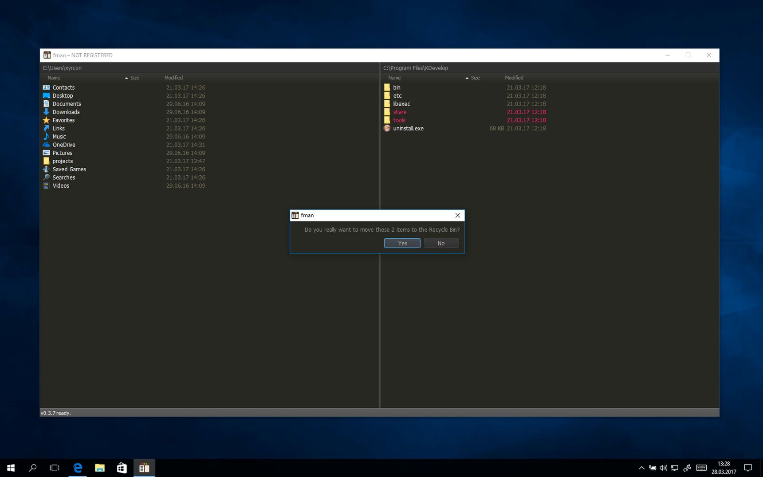Click the C:\Program Files\KDevelop path bar
Screen dimensions: 763x477
[550, 68]
